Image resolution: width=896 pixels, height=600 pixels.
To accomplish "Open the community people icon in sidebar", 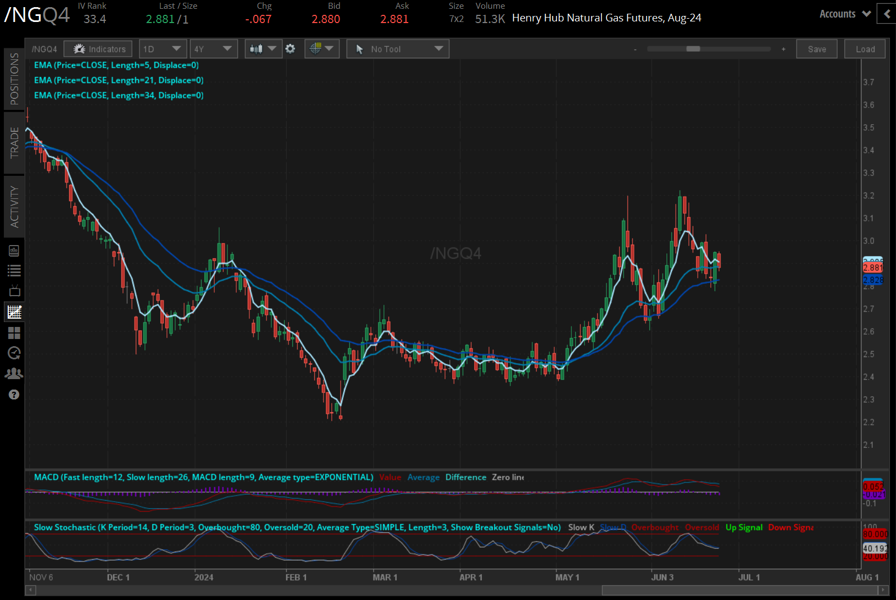I will tap(14, 374).
